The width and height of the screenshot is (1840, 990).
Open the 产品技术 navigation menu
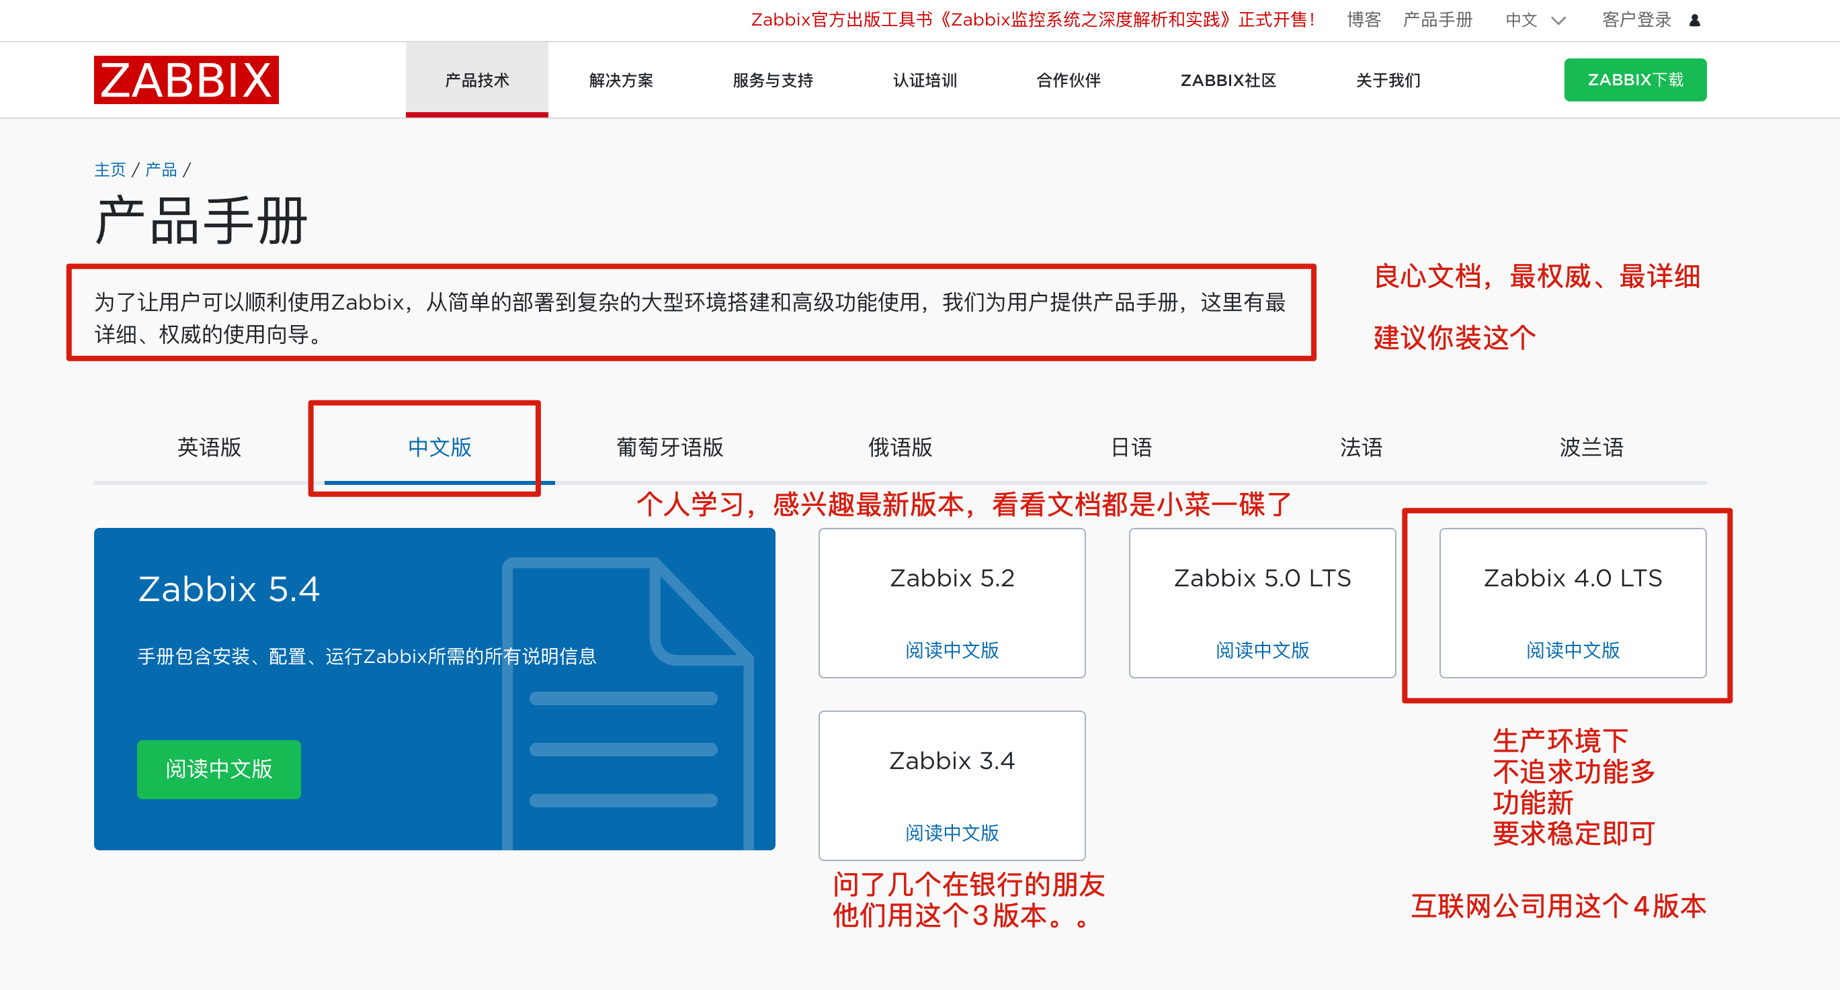476,80
